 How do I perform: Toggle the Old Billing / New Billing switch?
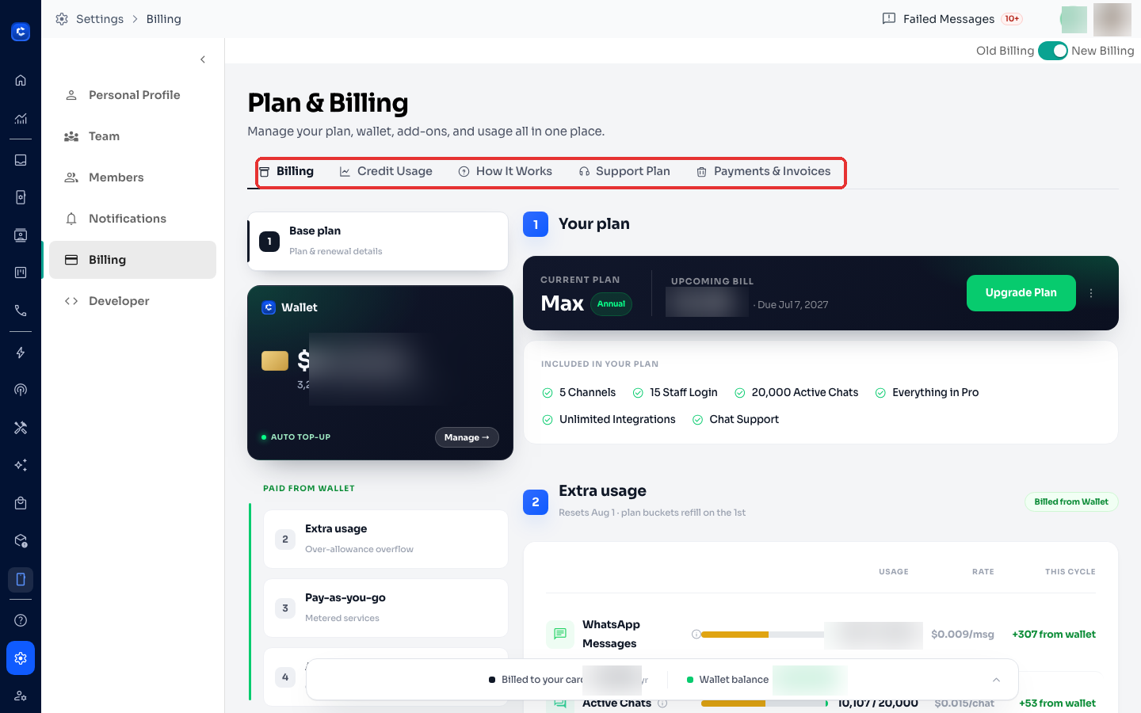(x=1053, y=51)
